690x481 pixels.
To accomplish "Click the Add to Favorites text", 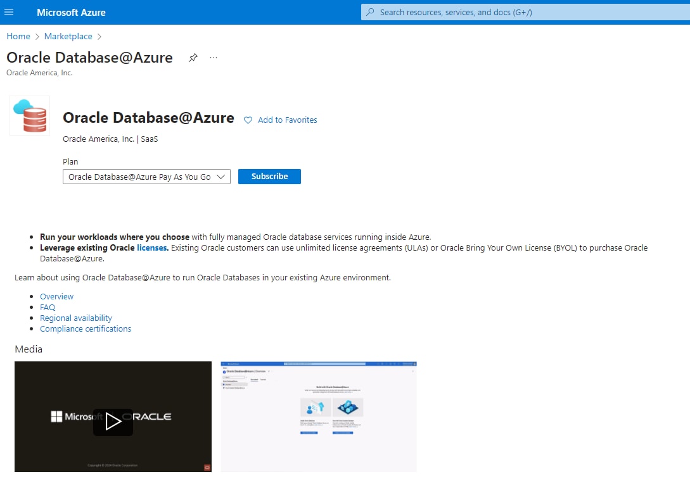I will tap(287, 120).
